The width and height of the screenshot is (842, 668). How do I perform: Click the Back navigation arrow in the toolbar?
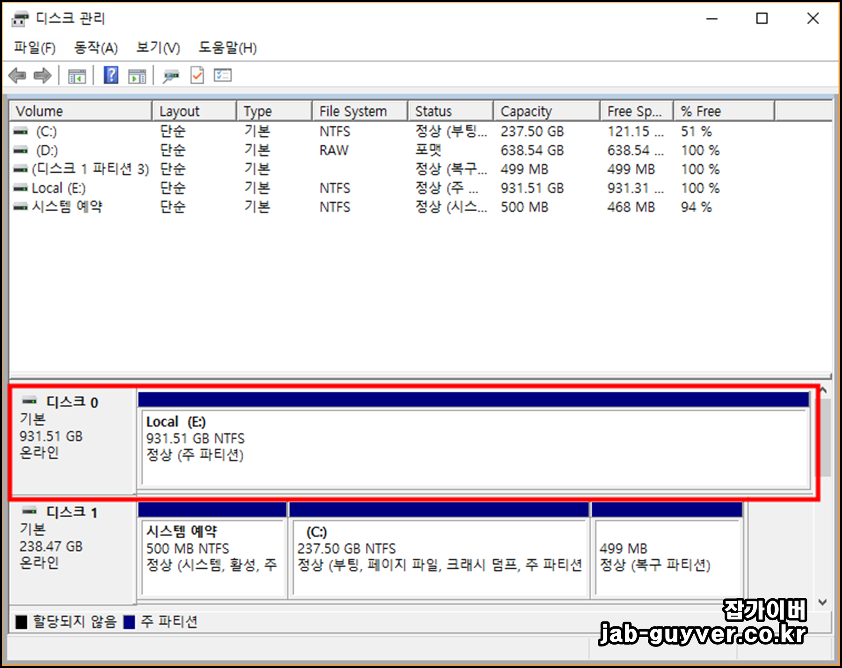(x=18, y=75)
